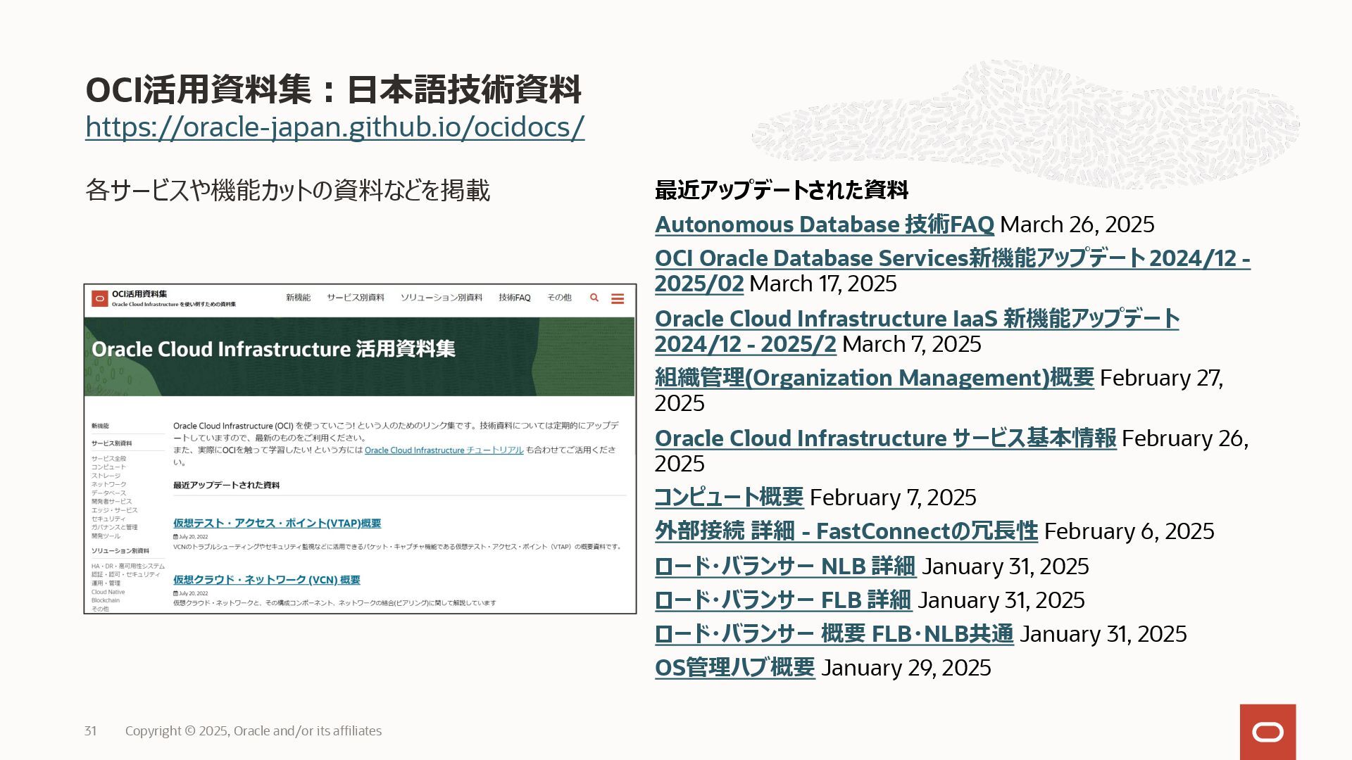Open the 外部接続 詳細 - FastConnectの冗長性 link
Screen dimensions: 1352x760
coord(846,531)
